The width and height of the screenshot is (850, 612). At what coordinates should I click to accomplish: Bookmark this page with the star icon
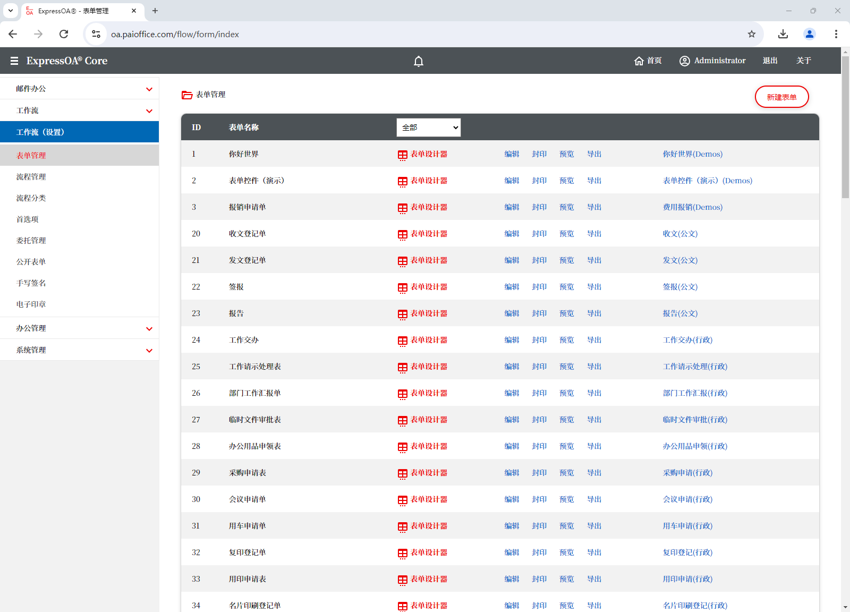pos(751,34)
